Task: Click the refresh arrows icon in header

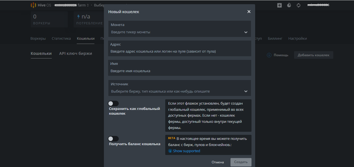Action: (299, 5)
